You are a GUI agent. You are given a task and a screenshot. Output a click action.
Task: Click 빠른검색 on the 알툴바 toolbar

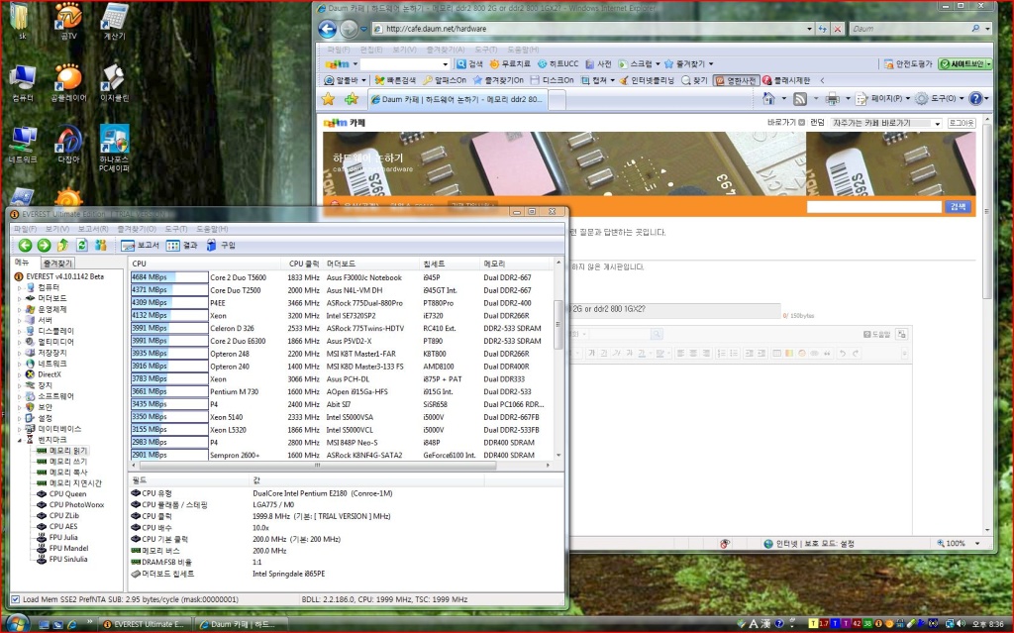coord(395,80)
